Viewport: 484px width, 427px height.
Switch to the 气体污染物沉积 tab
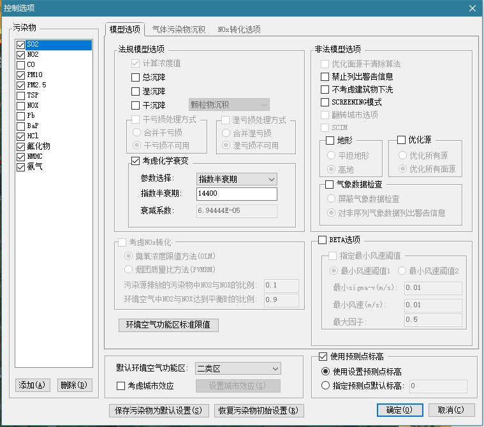(178, 29)
